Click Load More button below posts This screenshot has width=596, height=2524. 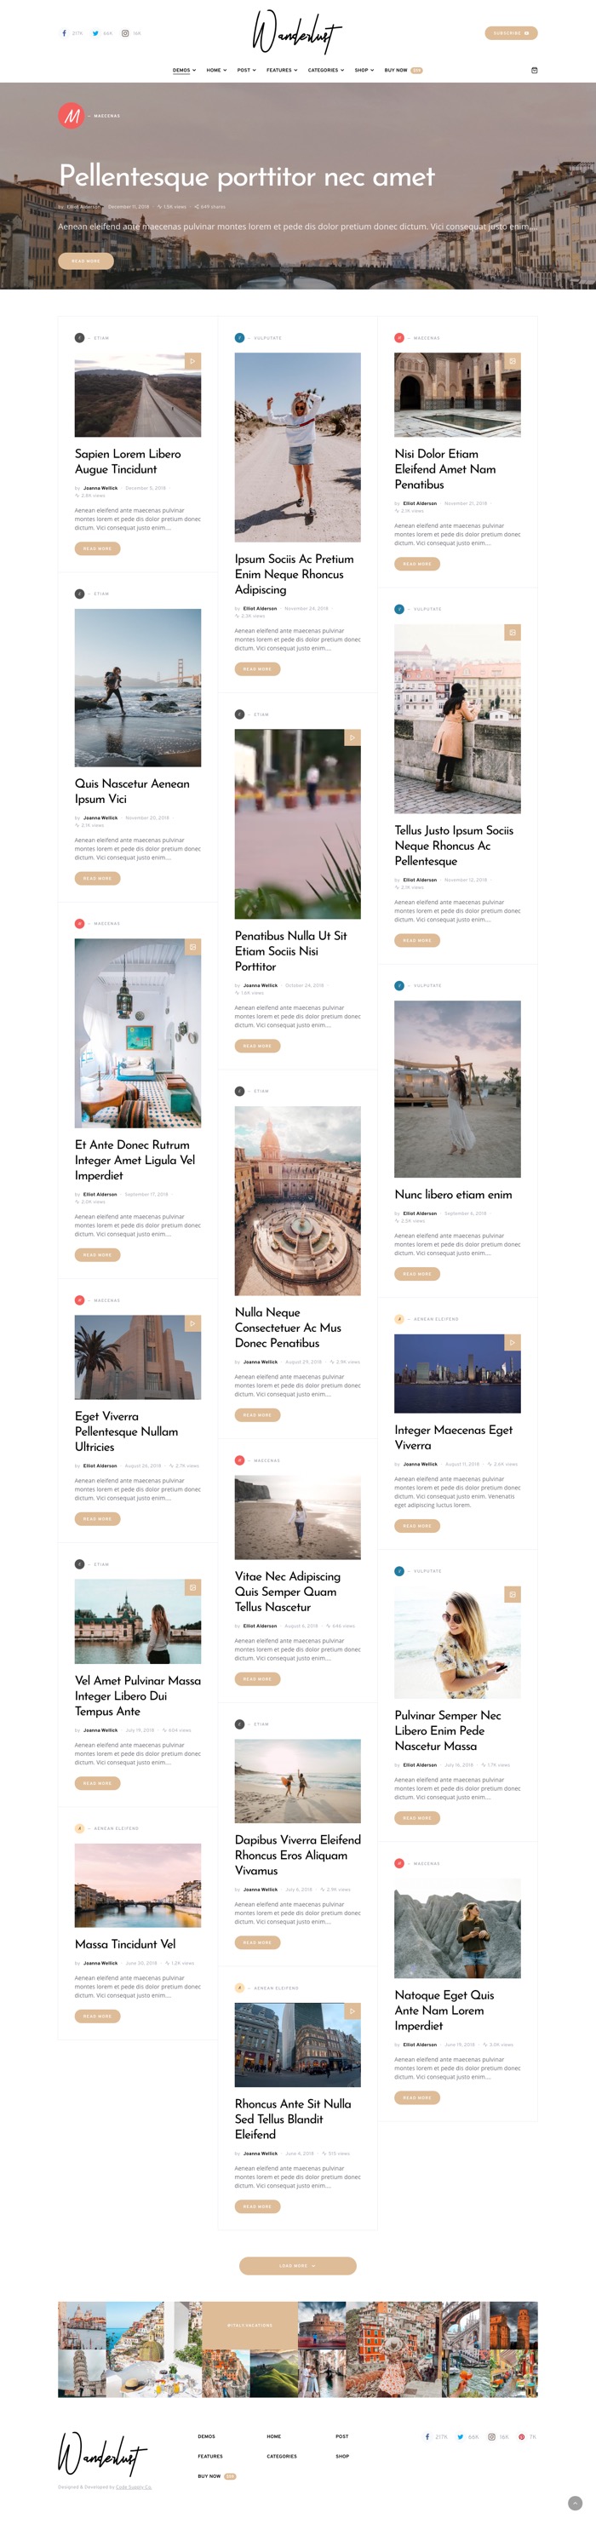click(297, 2265)
